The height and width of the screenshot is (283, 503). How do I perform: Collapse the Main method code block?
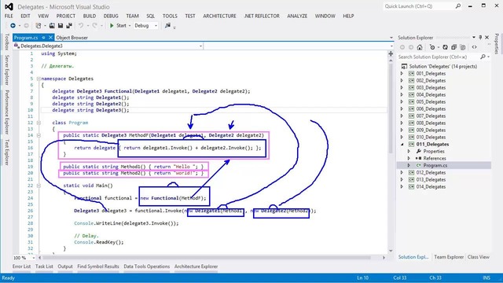39,186
